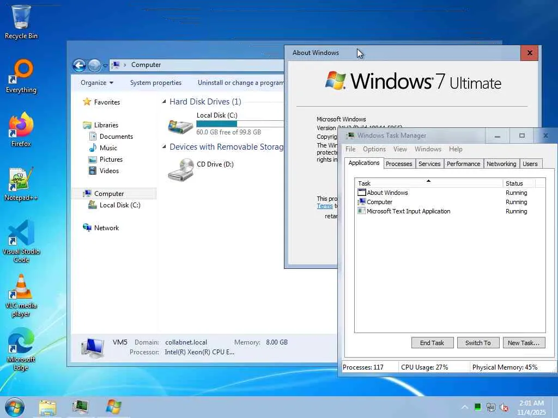The image size is (558, 418).
Task: Click System properties in Explorer toolbar
Action: 155,83
